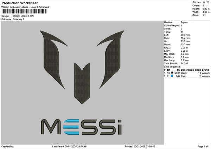Click the stitch count 584 for Cyan
The height and width of the screenshot is (149, 211).
click(178, 76)
